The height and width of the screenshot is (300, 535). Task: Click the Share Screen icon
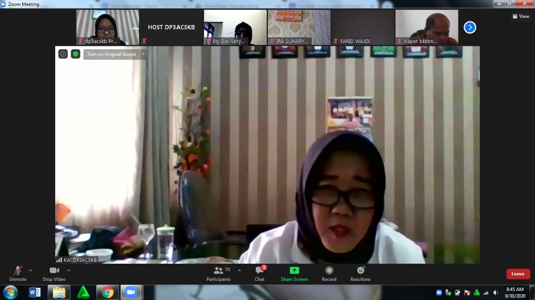[x=294, y=270]
